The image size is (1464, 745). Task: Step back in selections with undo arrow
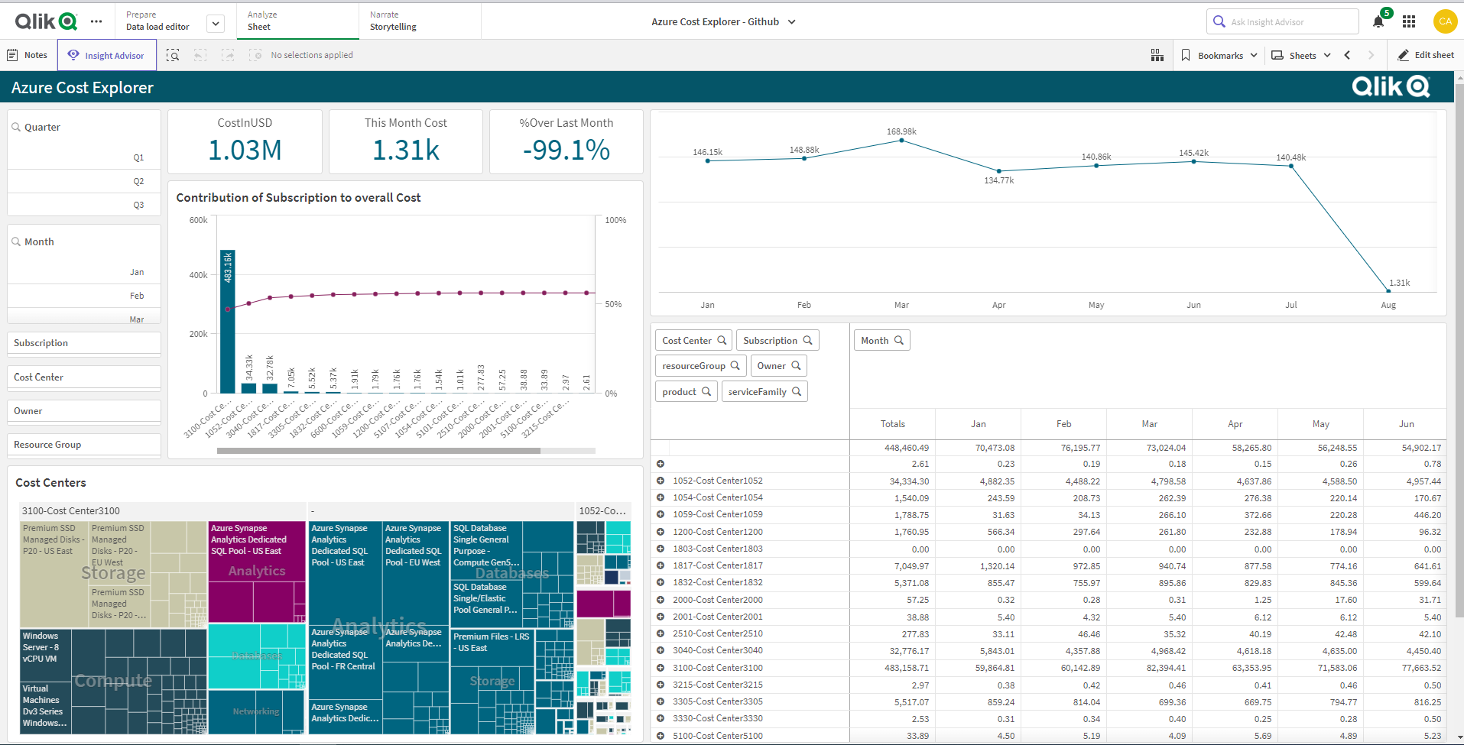pyautogui.click(x=200, y=54)
